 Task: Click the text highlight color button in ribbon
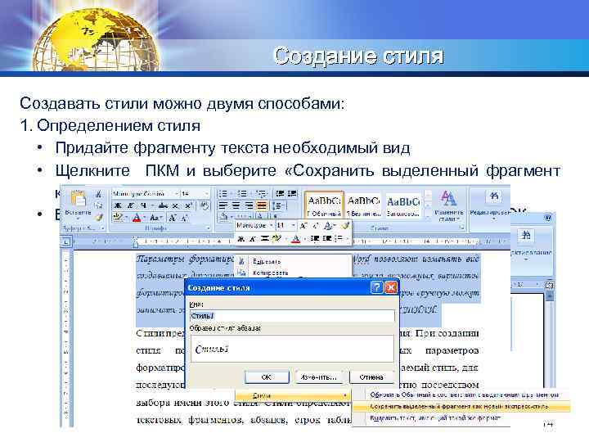pos(118,217)
